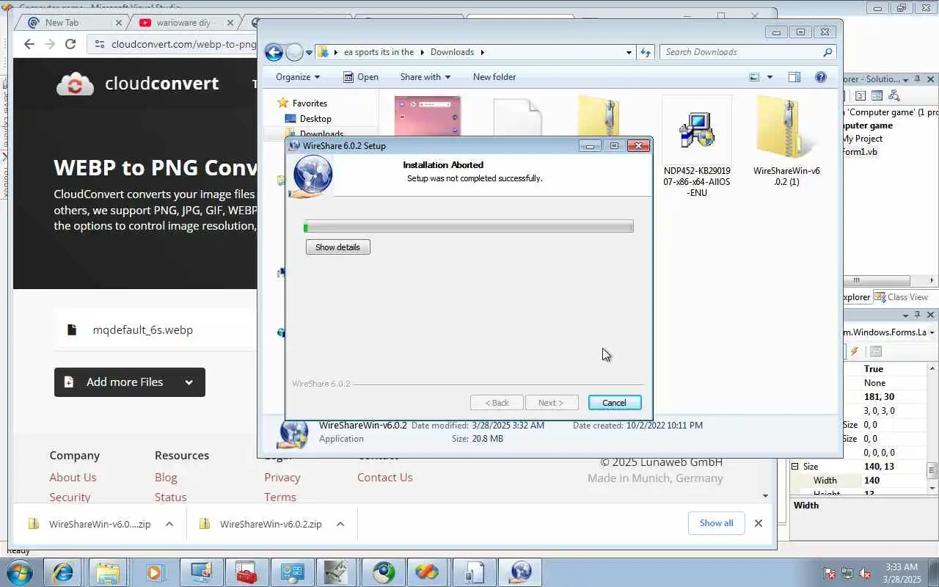Open the About Us link
The image size is (939, 587).
73,477
